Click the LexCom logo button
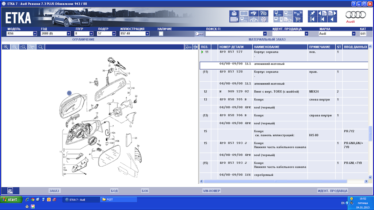The width and height of the screenshot is (374, 210). (10, 191)
